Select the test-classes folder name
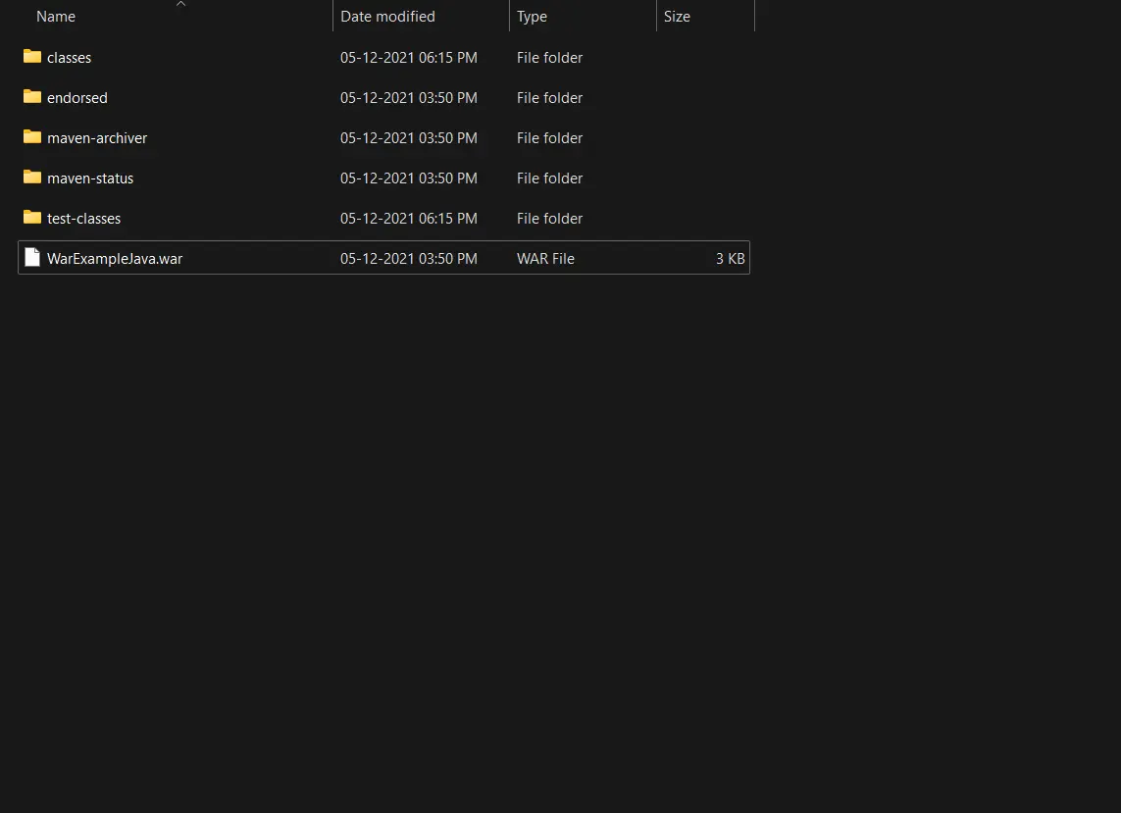The image size is (1121, 813). tap(84, 218)
